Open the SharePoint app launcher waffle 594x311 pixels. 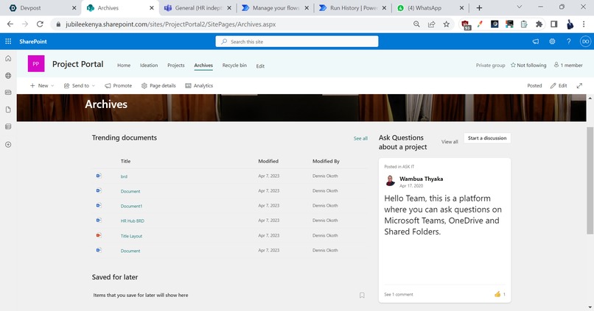8,42
